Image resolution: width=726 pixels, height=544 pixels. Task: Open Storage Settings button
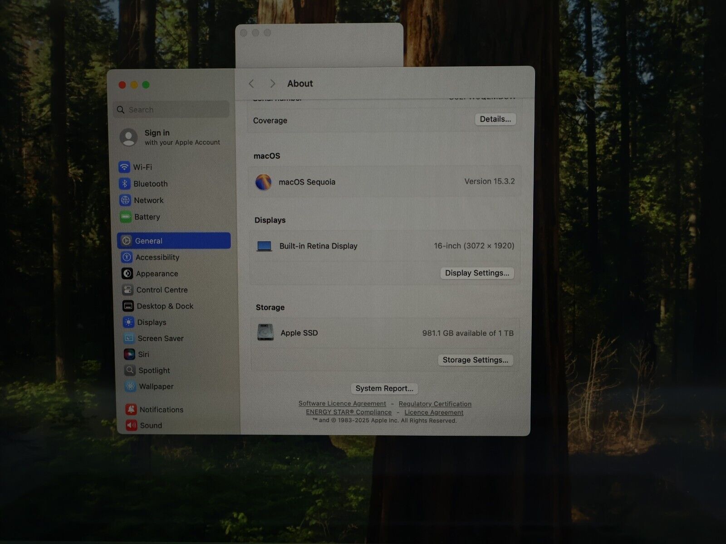(x=476, y=360)
